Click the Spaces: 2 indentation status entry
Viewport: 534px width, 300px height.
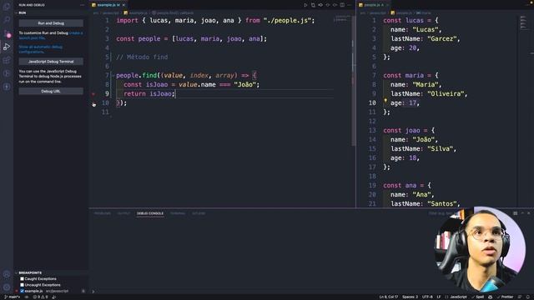410,297
